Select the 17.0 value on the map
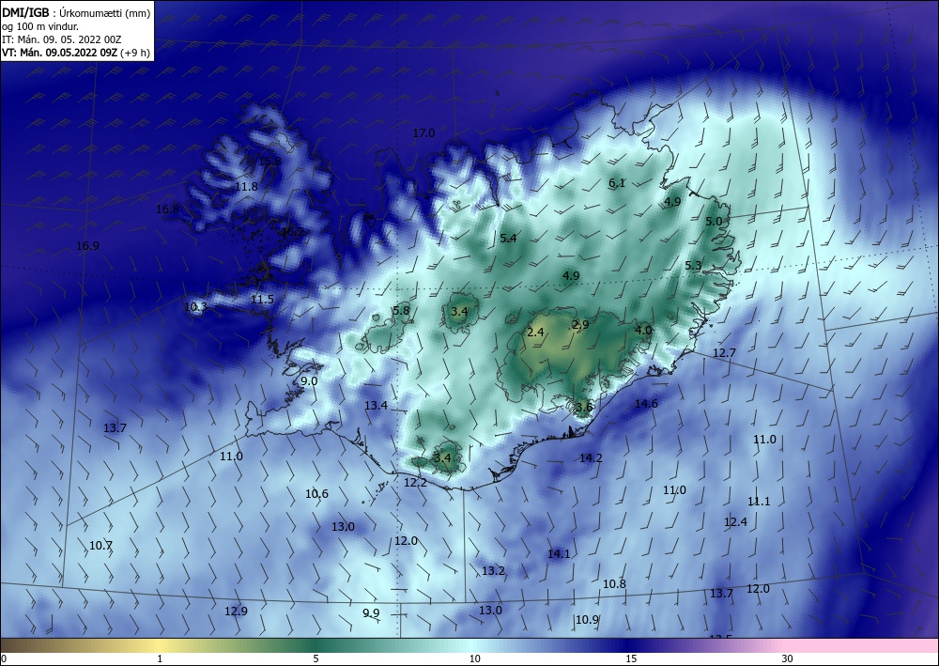The height and width of the screenshot is (666, 939). [x=424, y=133]
